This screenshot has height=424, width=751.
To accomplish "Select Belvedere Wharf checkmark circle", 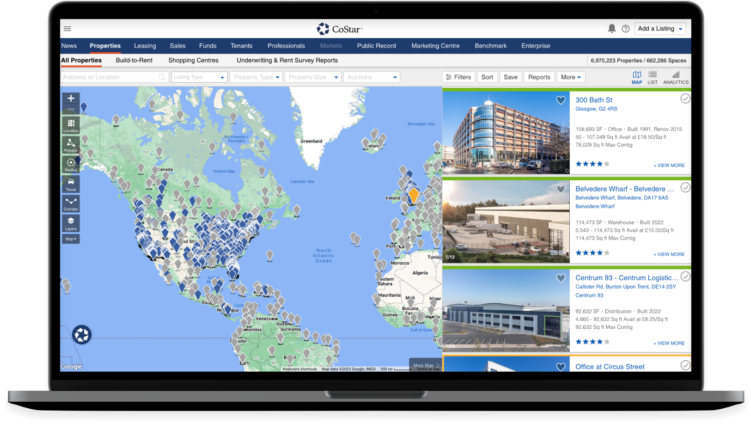I will click(685, 187).
